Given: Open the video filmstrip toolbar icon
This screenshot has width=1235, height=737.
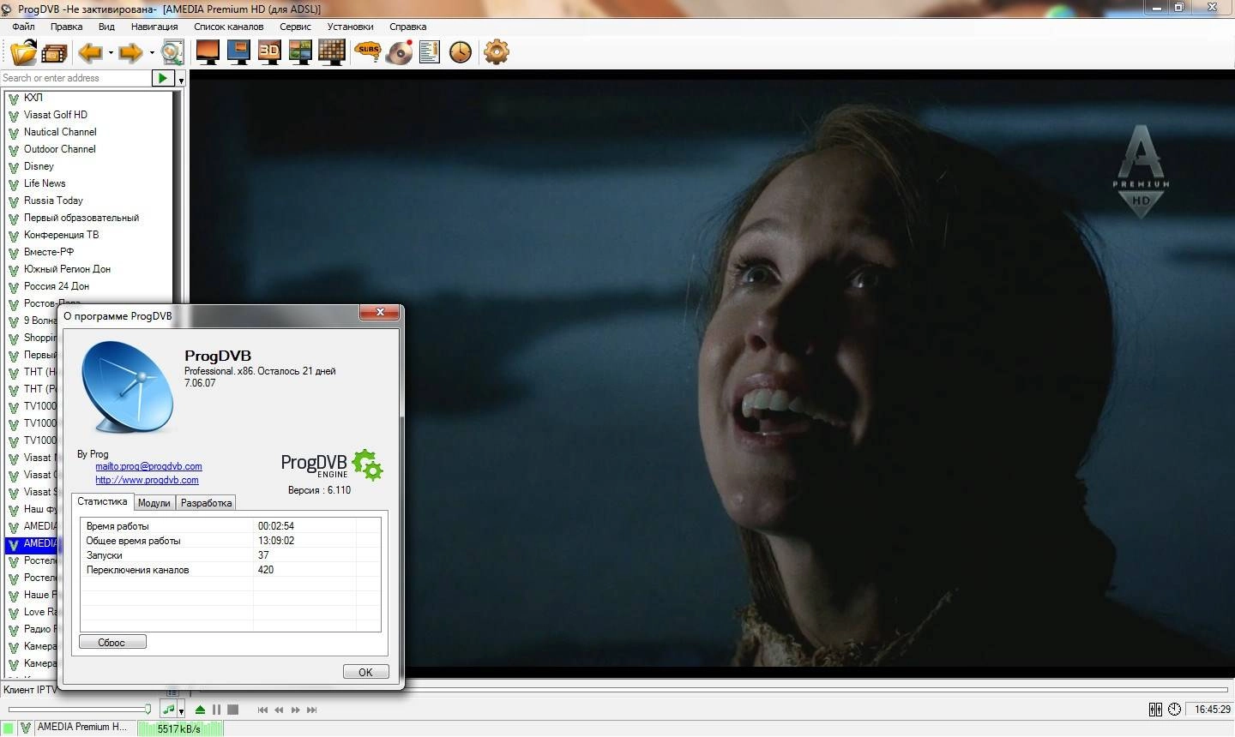Looking at the screenshot, I should tap(53, 54).
